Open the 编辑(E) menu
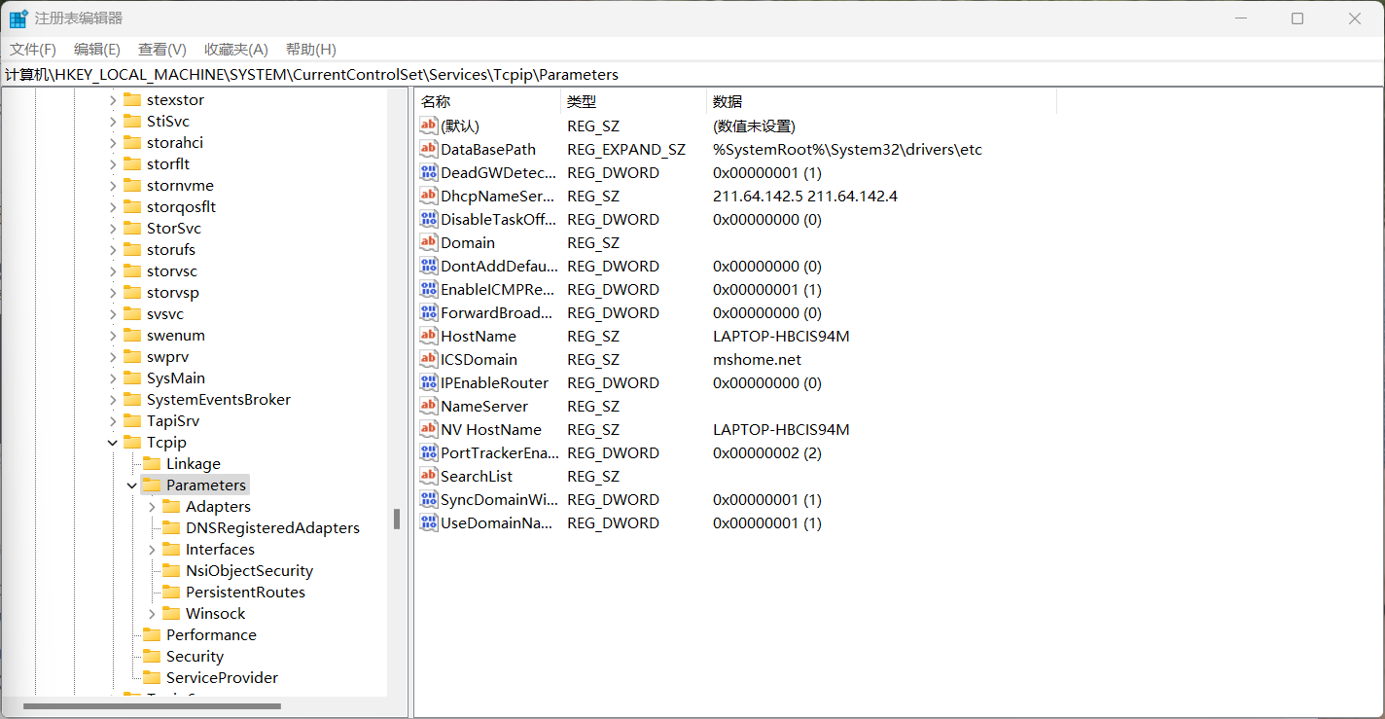 point(97,49)
